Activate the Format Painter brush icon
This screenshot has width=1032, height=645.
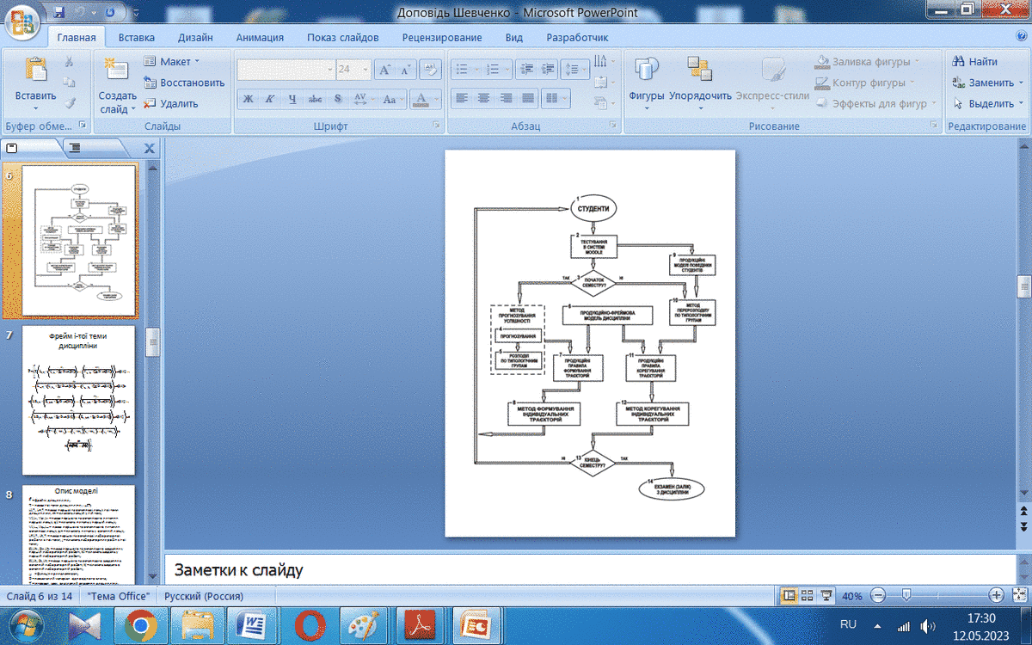(x=70, y=102)
